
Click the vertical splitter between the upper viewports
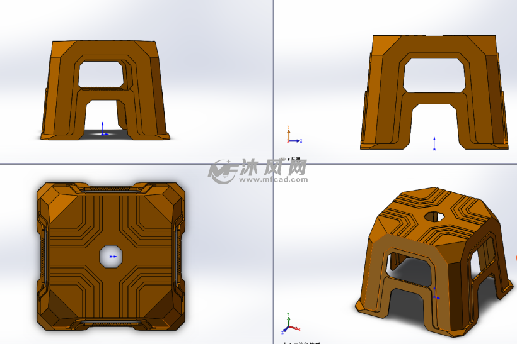tap(272, 82)
